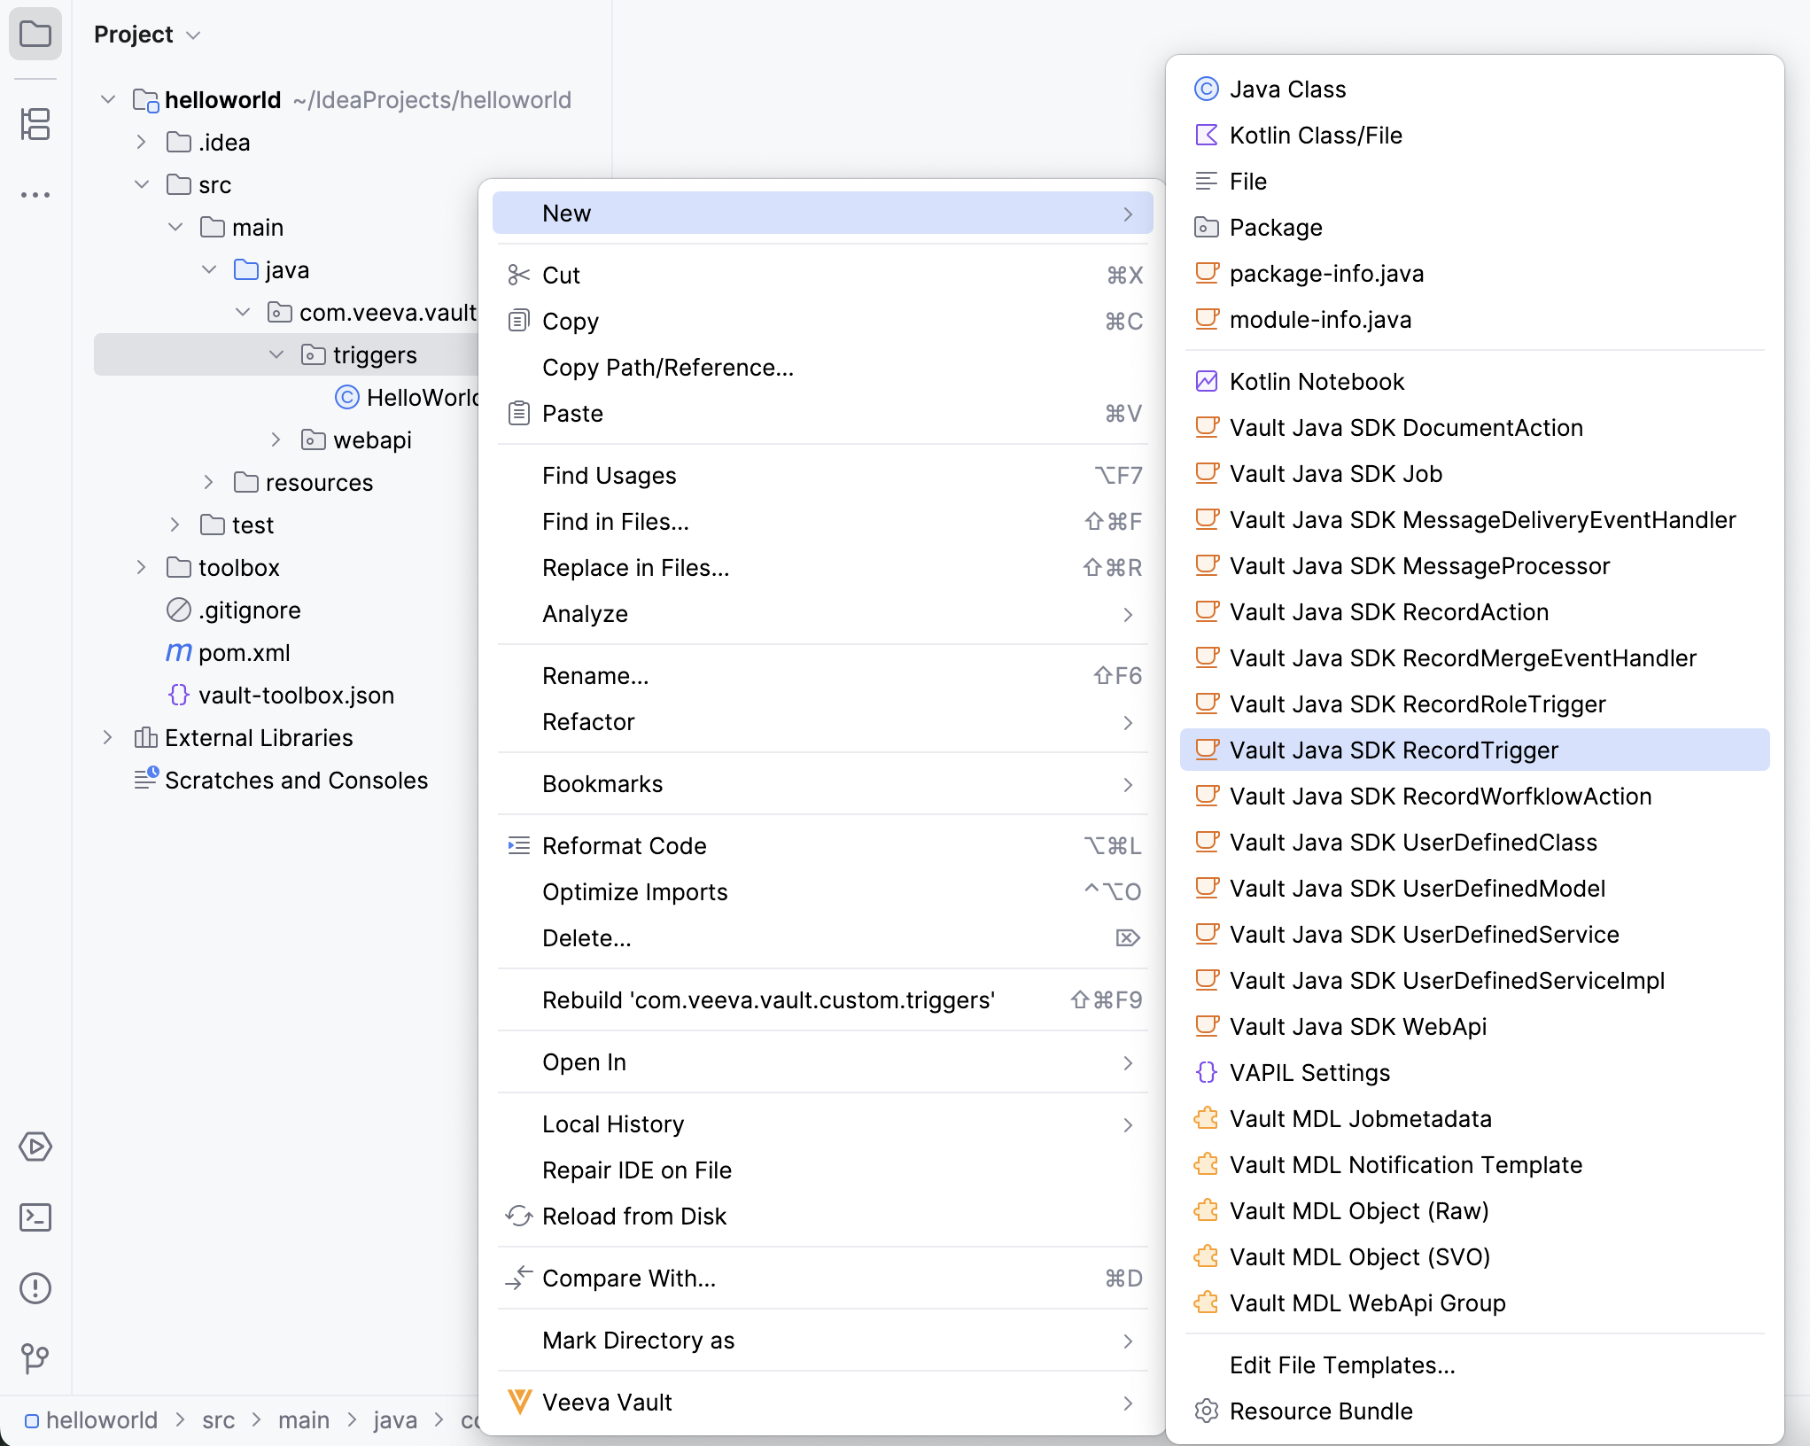Click the Copy clipboard icon

coord(519,322)
